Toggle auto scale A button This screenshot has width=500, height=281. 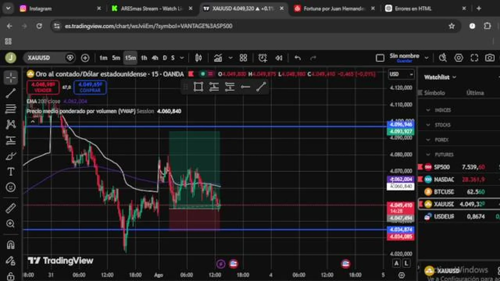(x=396, y=263)
